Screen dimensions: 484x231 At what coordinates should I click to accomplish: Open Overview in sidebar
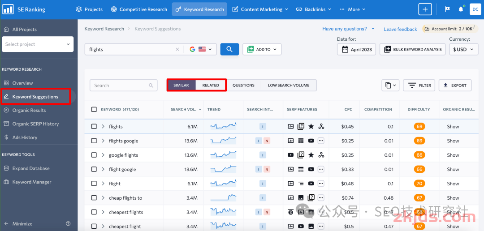point(18,83)
